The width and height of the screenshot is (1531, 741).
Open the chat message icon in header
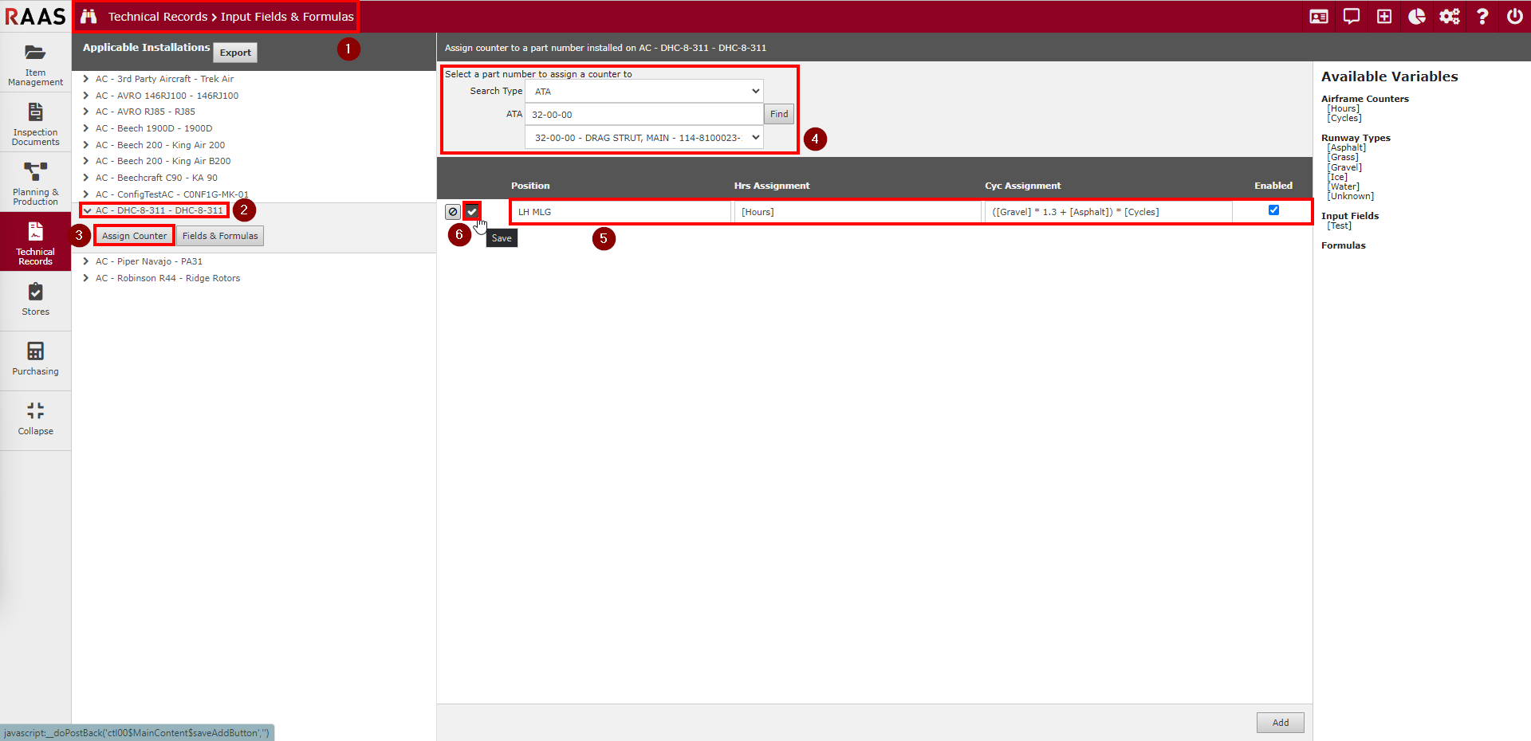pyautogui.click(x=1351, y=17)
